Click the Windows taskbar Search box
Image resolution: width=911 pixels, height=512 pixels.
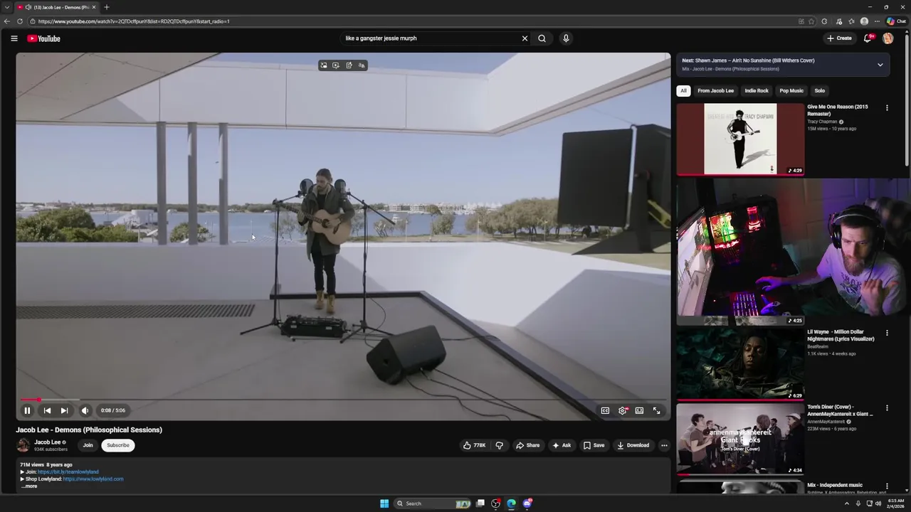(433, 503)
